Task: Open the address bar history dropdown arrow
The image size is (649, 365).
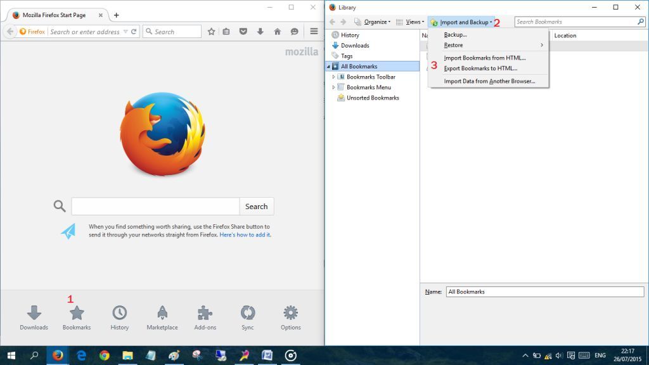Action: [x=125, y=32]
